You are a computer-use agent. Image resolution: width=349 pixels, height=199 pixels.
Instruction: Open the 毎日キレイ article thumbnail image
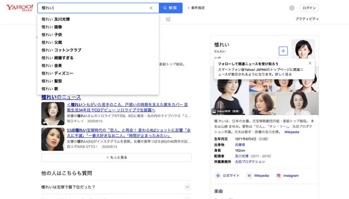point(53,114)
